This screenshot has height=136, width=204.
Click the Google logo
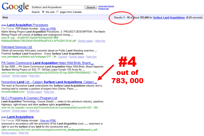coord(15,7)
